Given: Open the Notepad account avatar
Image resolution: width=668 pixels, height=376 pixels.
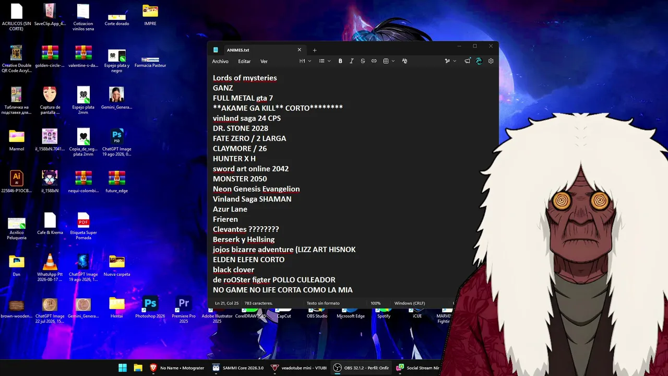Looking at the screenshot, I should coord(479,61).
